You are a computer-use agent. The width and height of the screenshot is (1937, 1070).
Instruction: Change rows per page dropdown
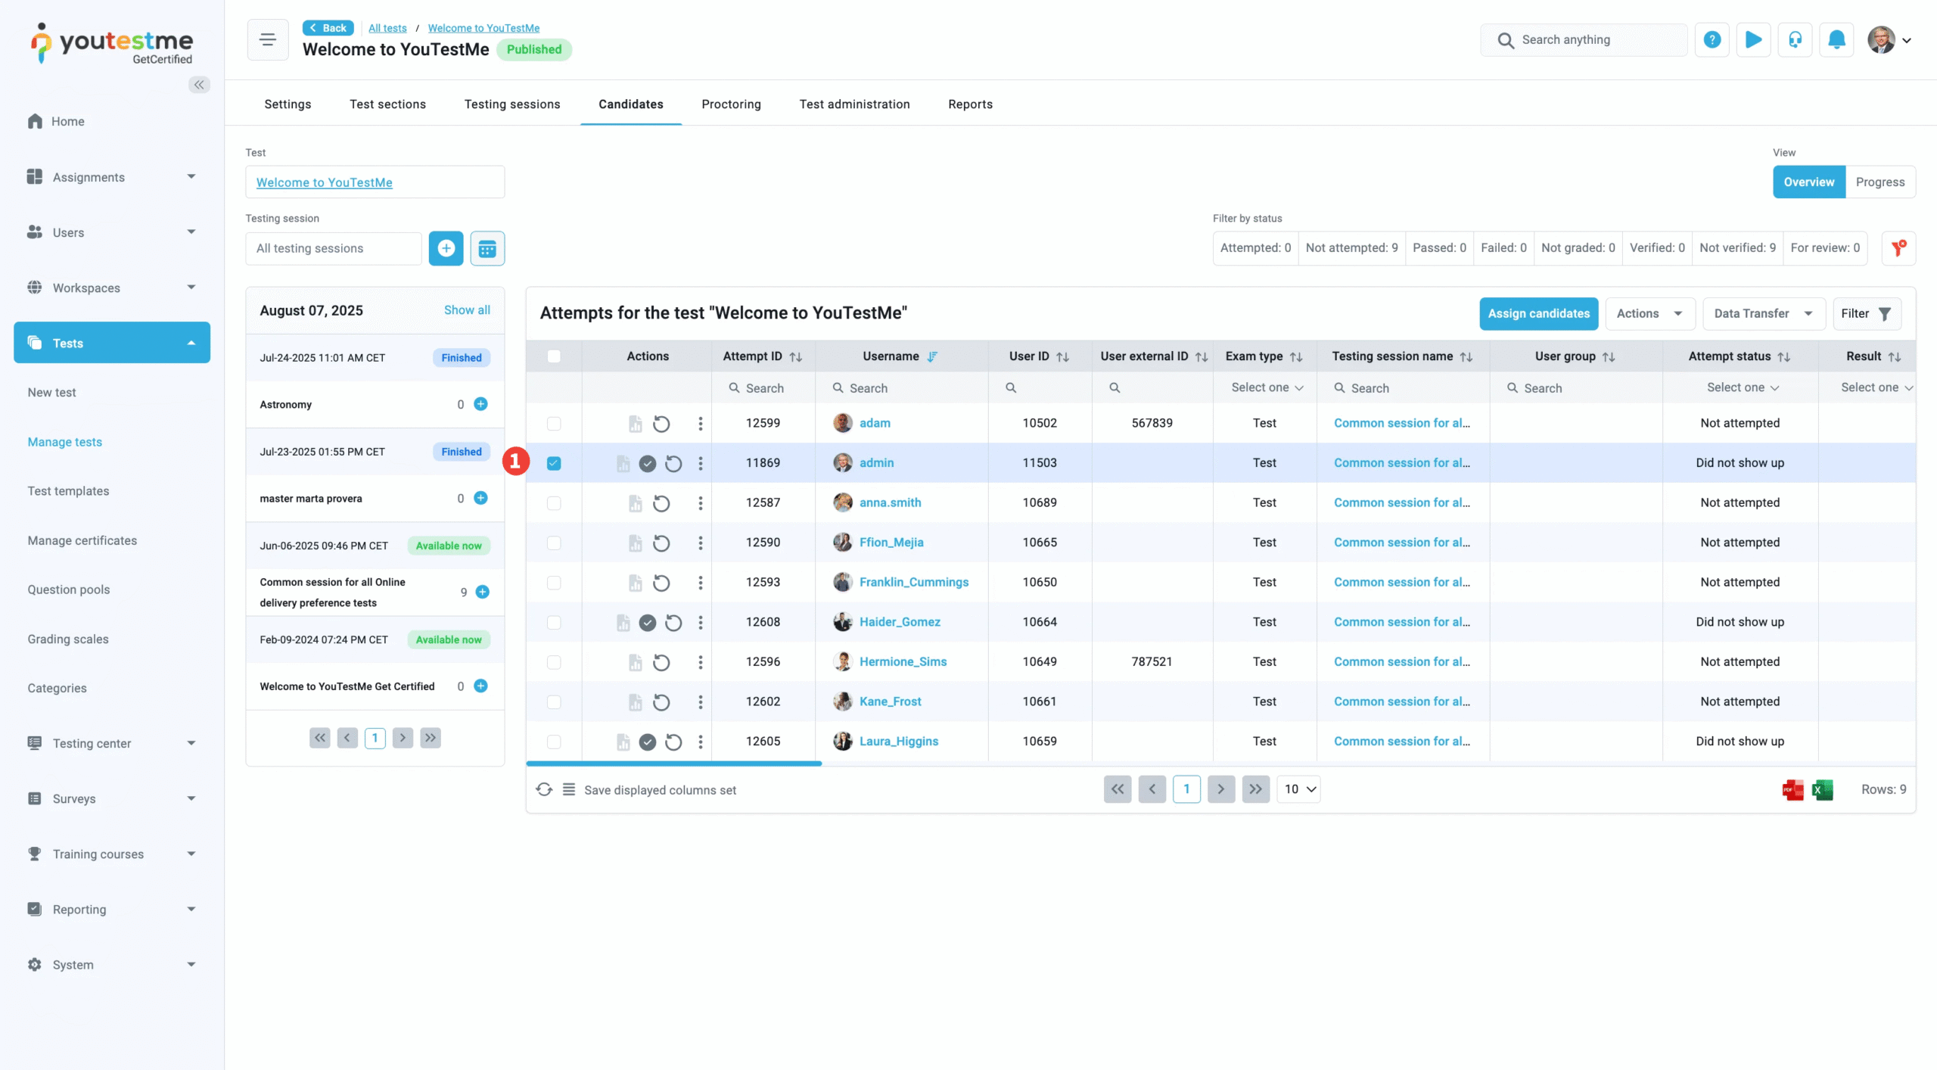click(x=1298, y=789)
